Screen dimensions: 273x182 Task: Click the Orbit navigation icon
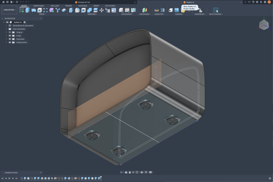pos(121,172)
